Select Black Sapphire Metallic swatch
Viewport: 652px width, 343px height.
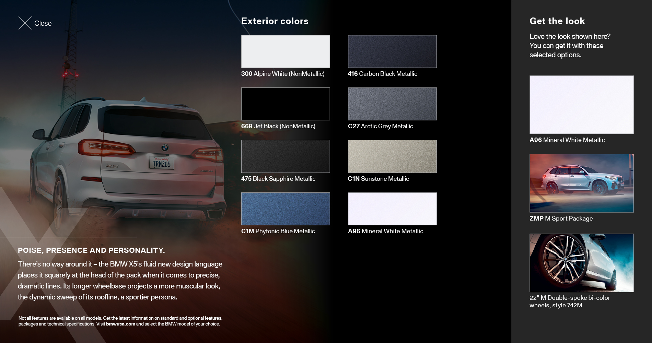coord(286,156)
